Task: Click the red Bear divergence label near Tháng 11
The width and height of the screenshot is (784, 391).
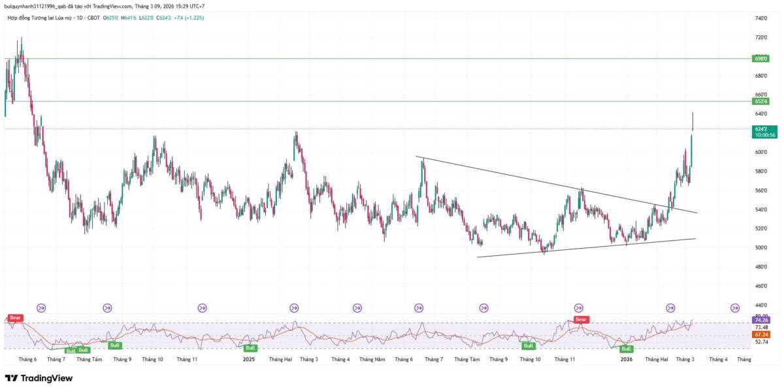Action: [581, 320]
